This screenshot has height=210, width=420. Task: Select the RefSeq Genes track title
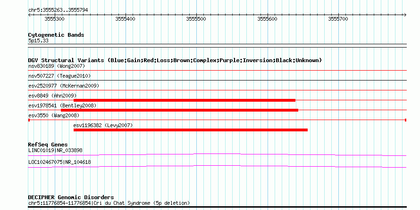coord(48,145)
